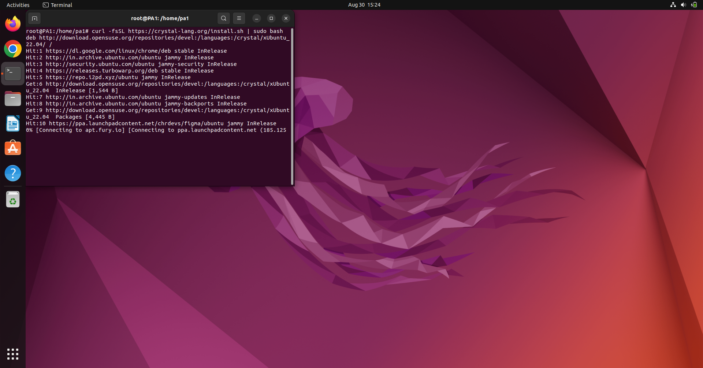703x368 pixels.
Task: Launch LibreOffice Writer
Action: (13, 123)
